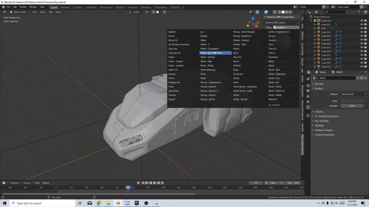
Task: Open the Playback popover in timeline
Action: tap(16, 183)
